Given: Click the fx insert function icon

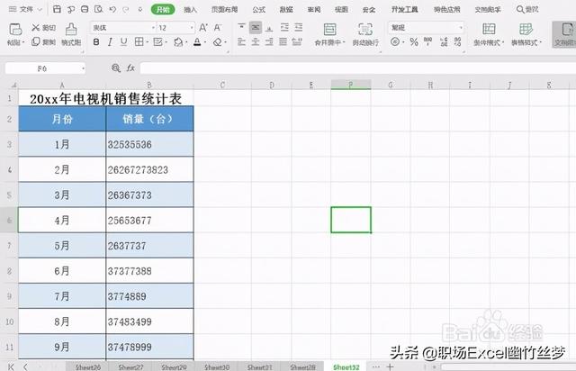Looking at the screenshot, I should point(130,68).
